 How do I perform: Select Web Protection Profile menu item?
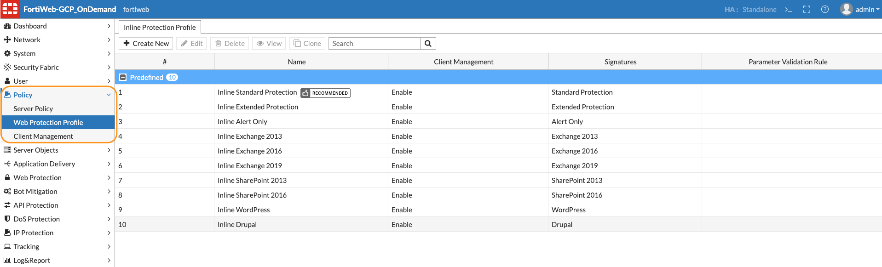58,123
